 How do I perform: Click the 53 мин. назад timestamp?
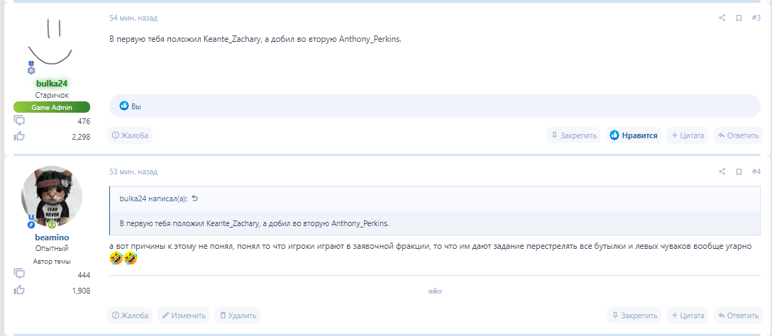133,172
